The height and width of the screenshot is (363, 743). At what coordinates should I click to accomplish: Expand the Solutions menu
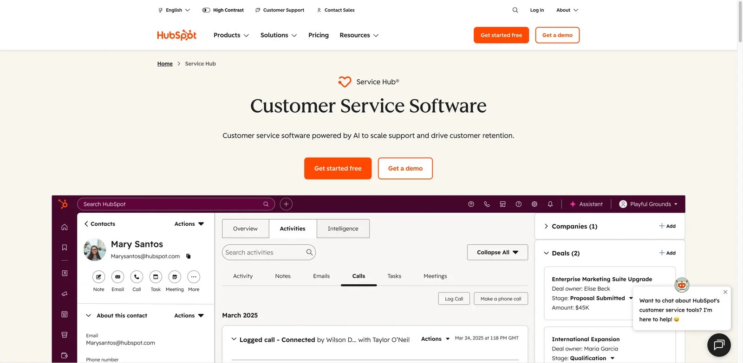coord(279,35)
